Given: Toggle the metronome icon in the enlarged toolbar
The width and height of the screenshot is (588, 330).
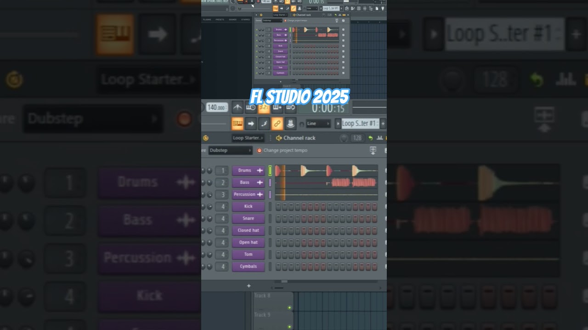Looking at the screenshot, I should 237,108.
